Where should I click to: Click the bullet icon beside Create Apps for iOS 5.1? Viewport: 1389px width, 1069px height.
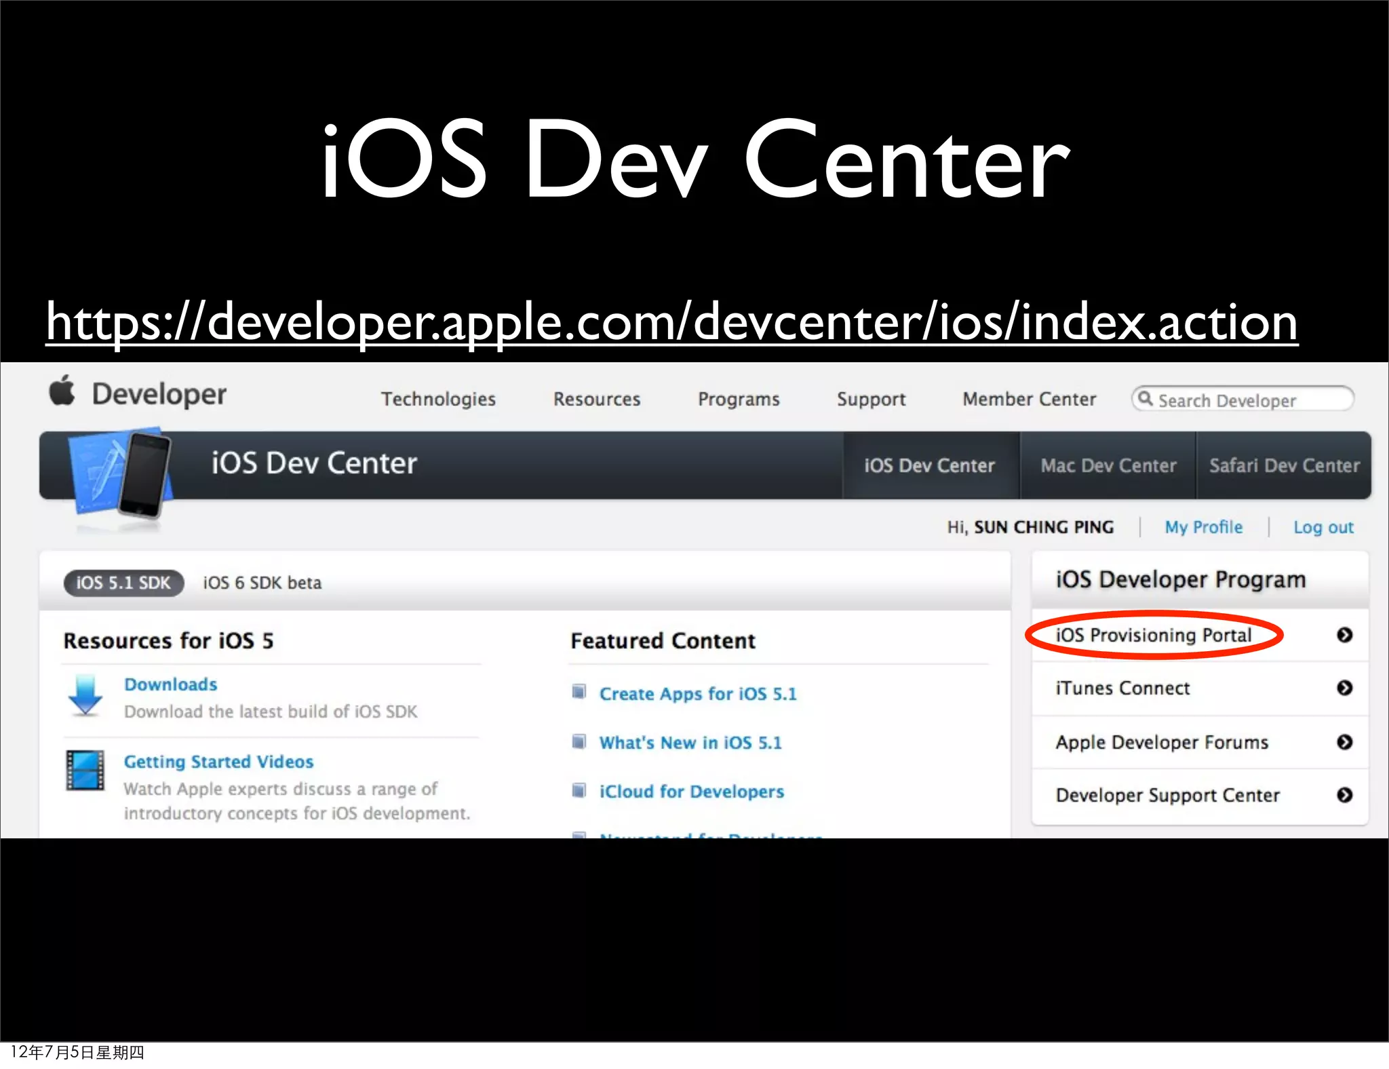pyautogui.click(x=579, y=692)
